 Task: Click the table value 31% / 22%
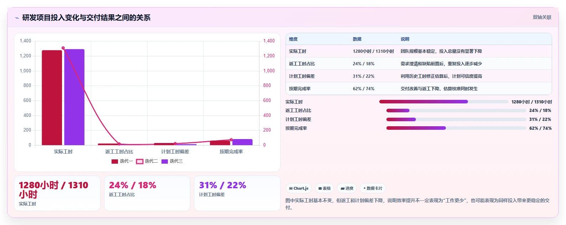point(364,76)
